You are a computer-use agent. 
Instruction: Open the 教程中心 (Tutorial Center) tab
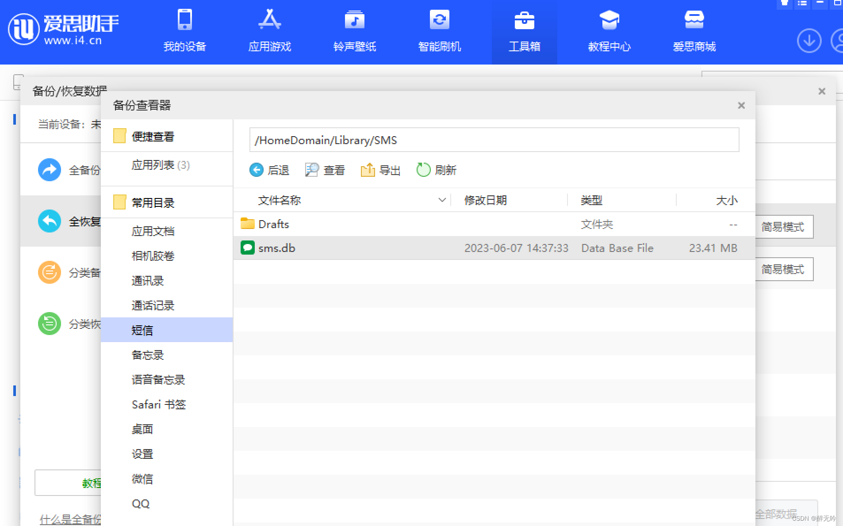(x=609, y=32)
